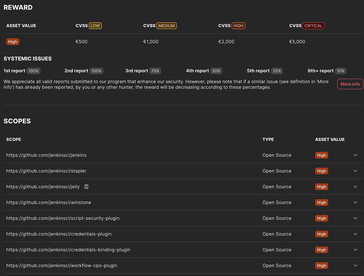Click the ASSET VALUE header in Scopes table
The image size is (364, 276).
(330, 139)
